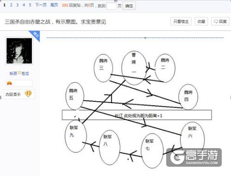The image size is (231, 176).
Task: Click the 古锭濒杀 level title
Action: point(13,94)
